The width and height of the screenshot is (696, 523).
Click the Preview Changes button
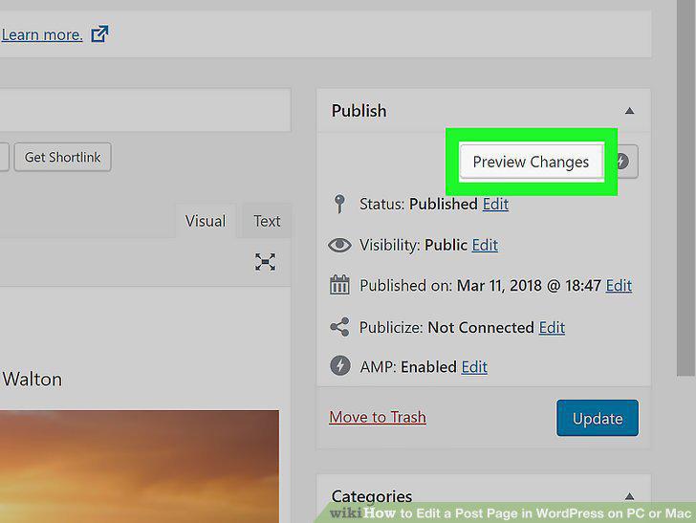point(532,162)
